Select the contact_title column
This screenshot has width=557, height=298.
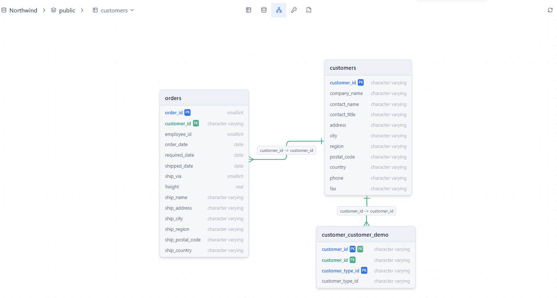tap(368, 115)
